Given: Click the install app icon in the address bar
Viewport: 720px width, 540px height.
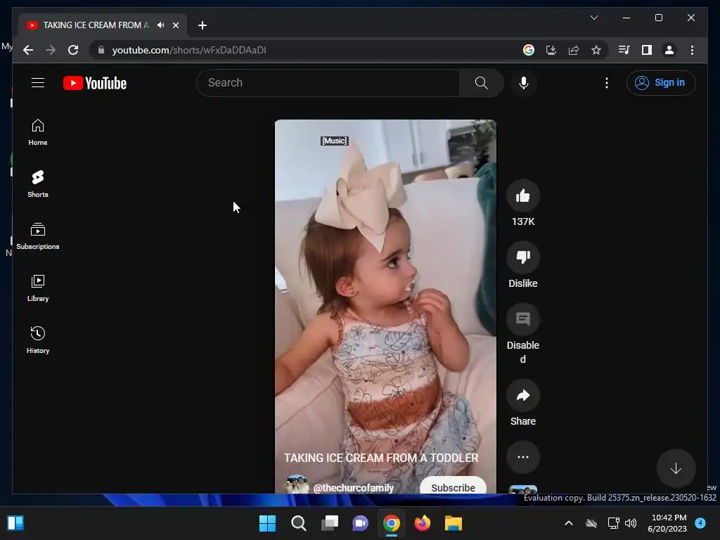Looking at the screenshot, I should click(551, 50).
